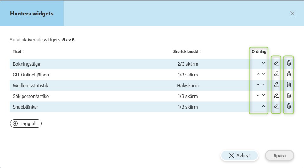Delete the Snabblänkar widget
Screen dimensions: 304x168
[x=289, y=106]
